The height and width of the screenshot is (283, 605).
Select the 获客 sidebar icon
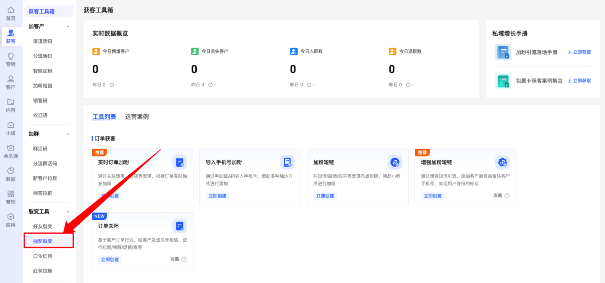point(11,33)
